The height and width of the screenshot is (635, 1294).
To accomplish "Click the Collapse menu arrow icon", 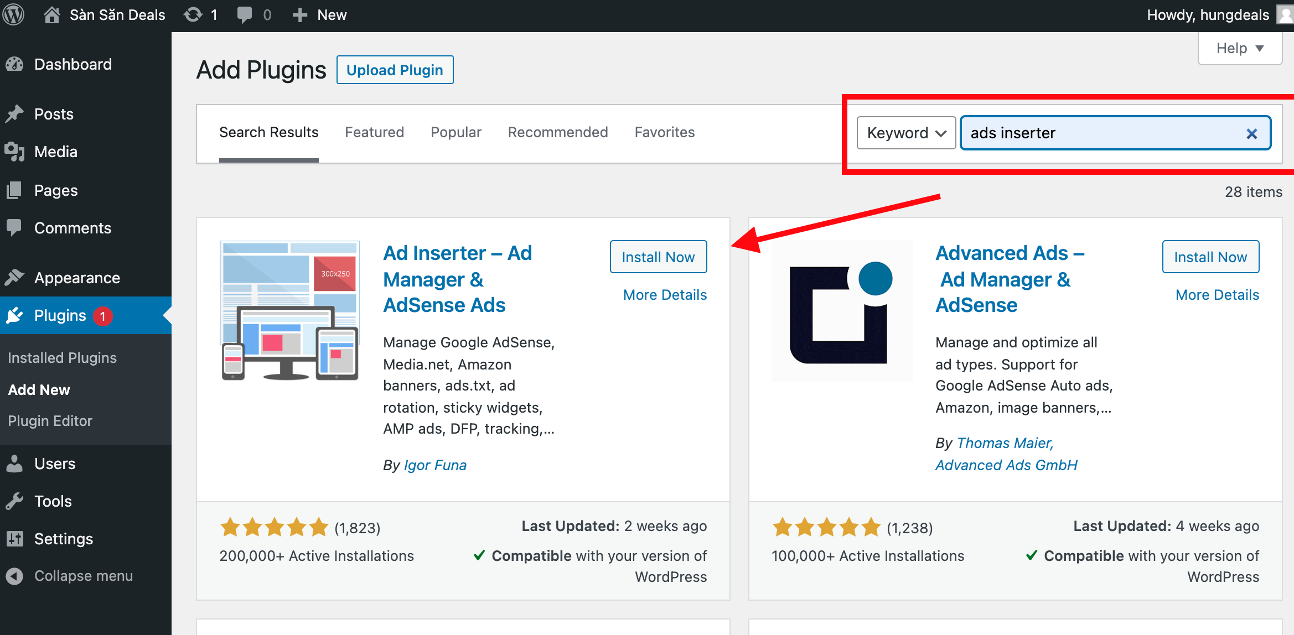I will [15, 576].
